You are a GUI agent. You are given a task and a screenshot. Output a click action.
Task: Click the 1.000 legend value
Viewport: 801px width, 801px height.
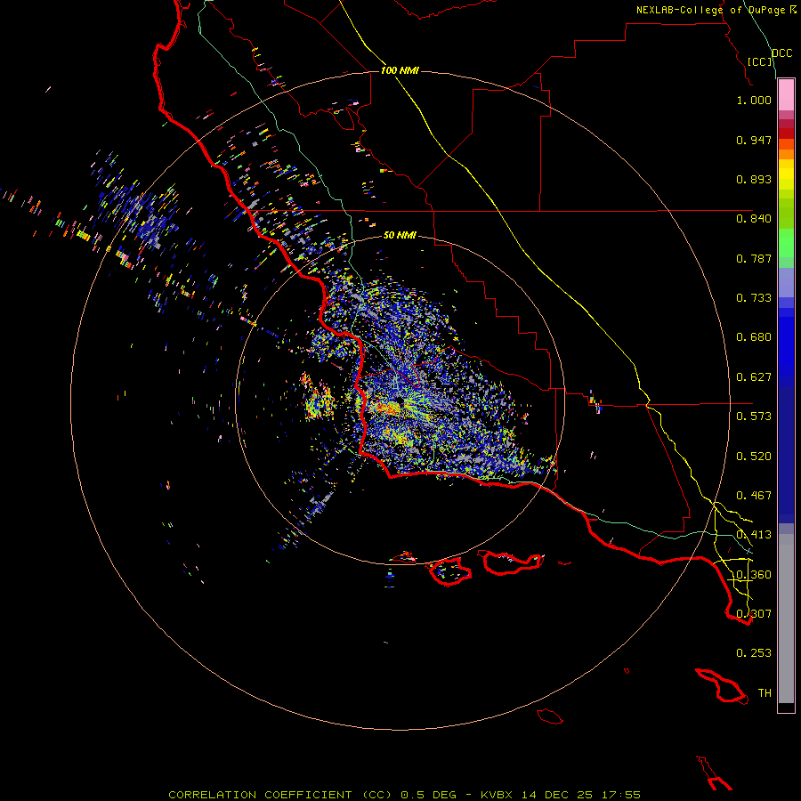tap(754, 100)
